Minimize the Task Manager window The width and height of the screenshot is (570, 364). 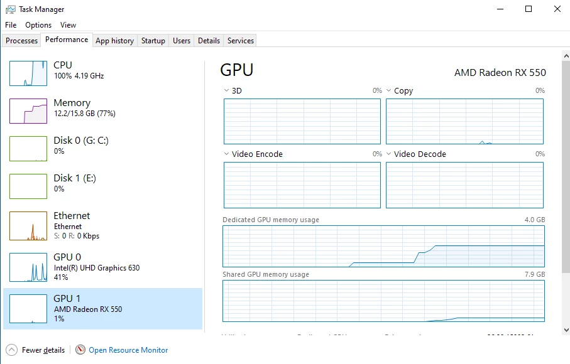500,9
